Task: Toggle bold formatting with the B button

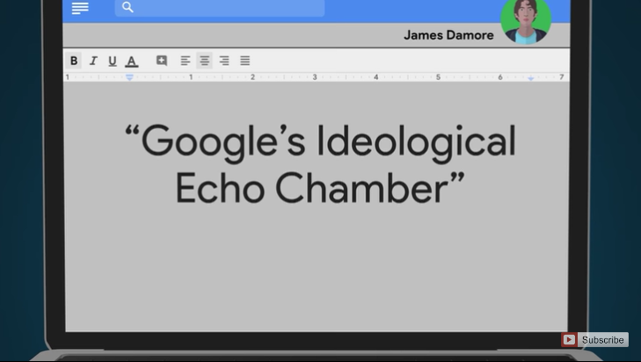Action: click(x=74, y=61)
